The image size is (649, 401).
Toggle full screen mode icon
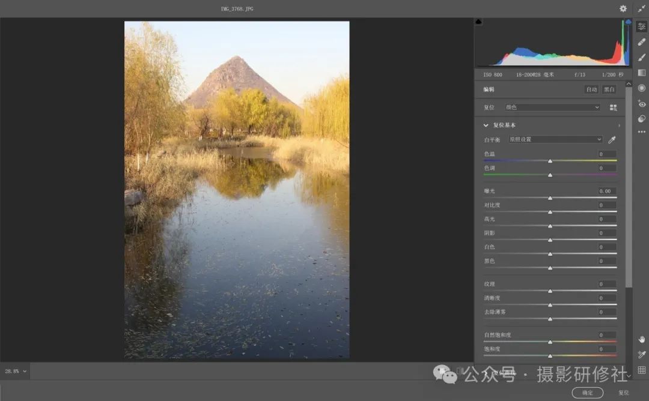point(642,8)
